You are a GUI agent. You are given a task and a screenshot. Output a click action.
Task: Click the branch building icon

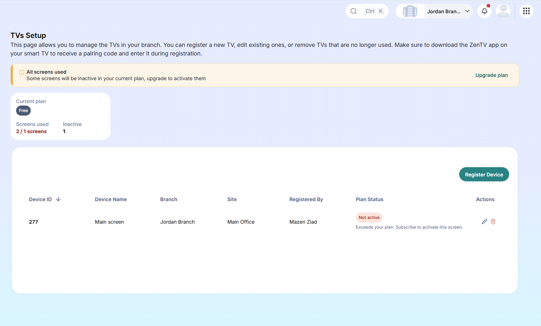(410, 11)
